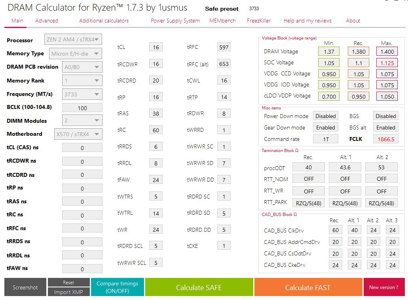Select the tRCDRD value 20
Screen dimensions: 408x300
point(156,81)
